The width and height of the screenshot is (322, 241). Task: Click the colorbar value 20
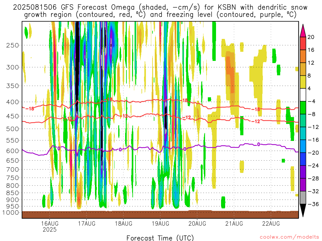pos(311,37)
